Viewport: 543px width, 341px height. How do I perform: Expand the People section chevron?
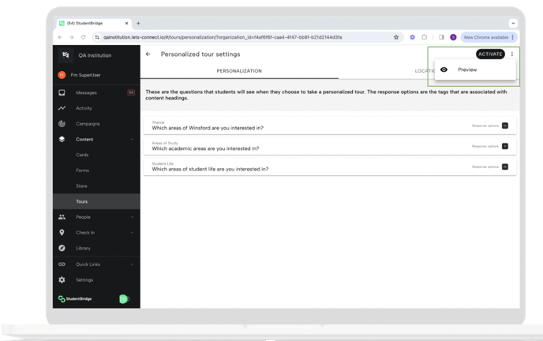pos(133,217)
